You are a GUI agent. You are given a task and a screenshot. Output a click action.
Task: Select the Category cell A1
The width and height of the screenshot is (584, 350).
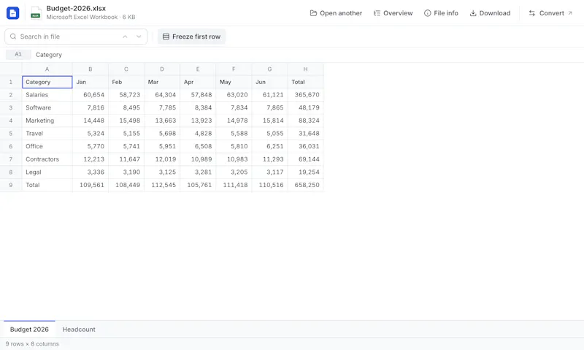tap(47, 82)
